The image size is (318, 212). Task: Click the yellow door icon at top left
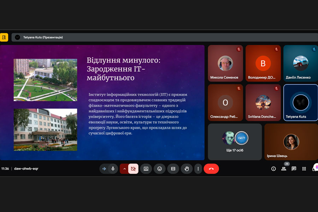[x=4, y=37]
